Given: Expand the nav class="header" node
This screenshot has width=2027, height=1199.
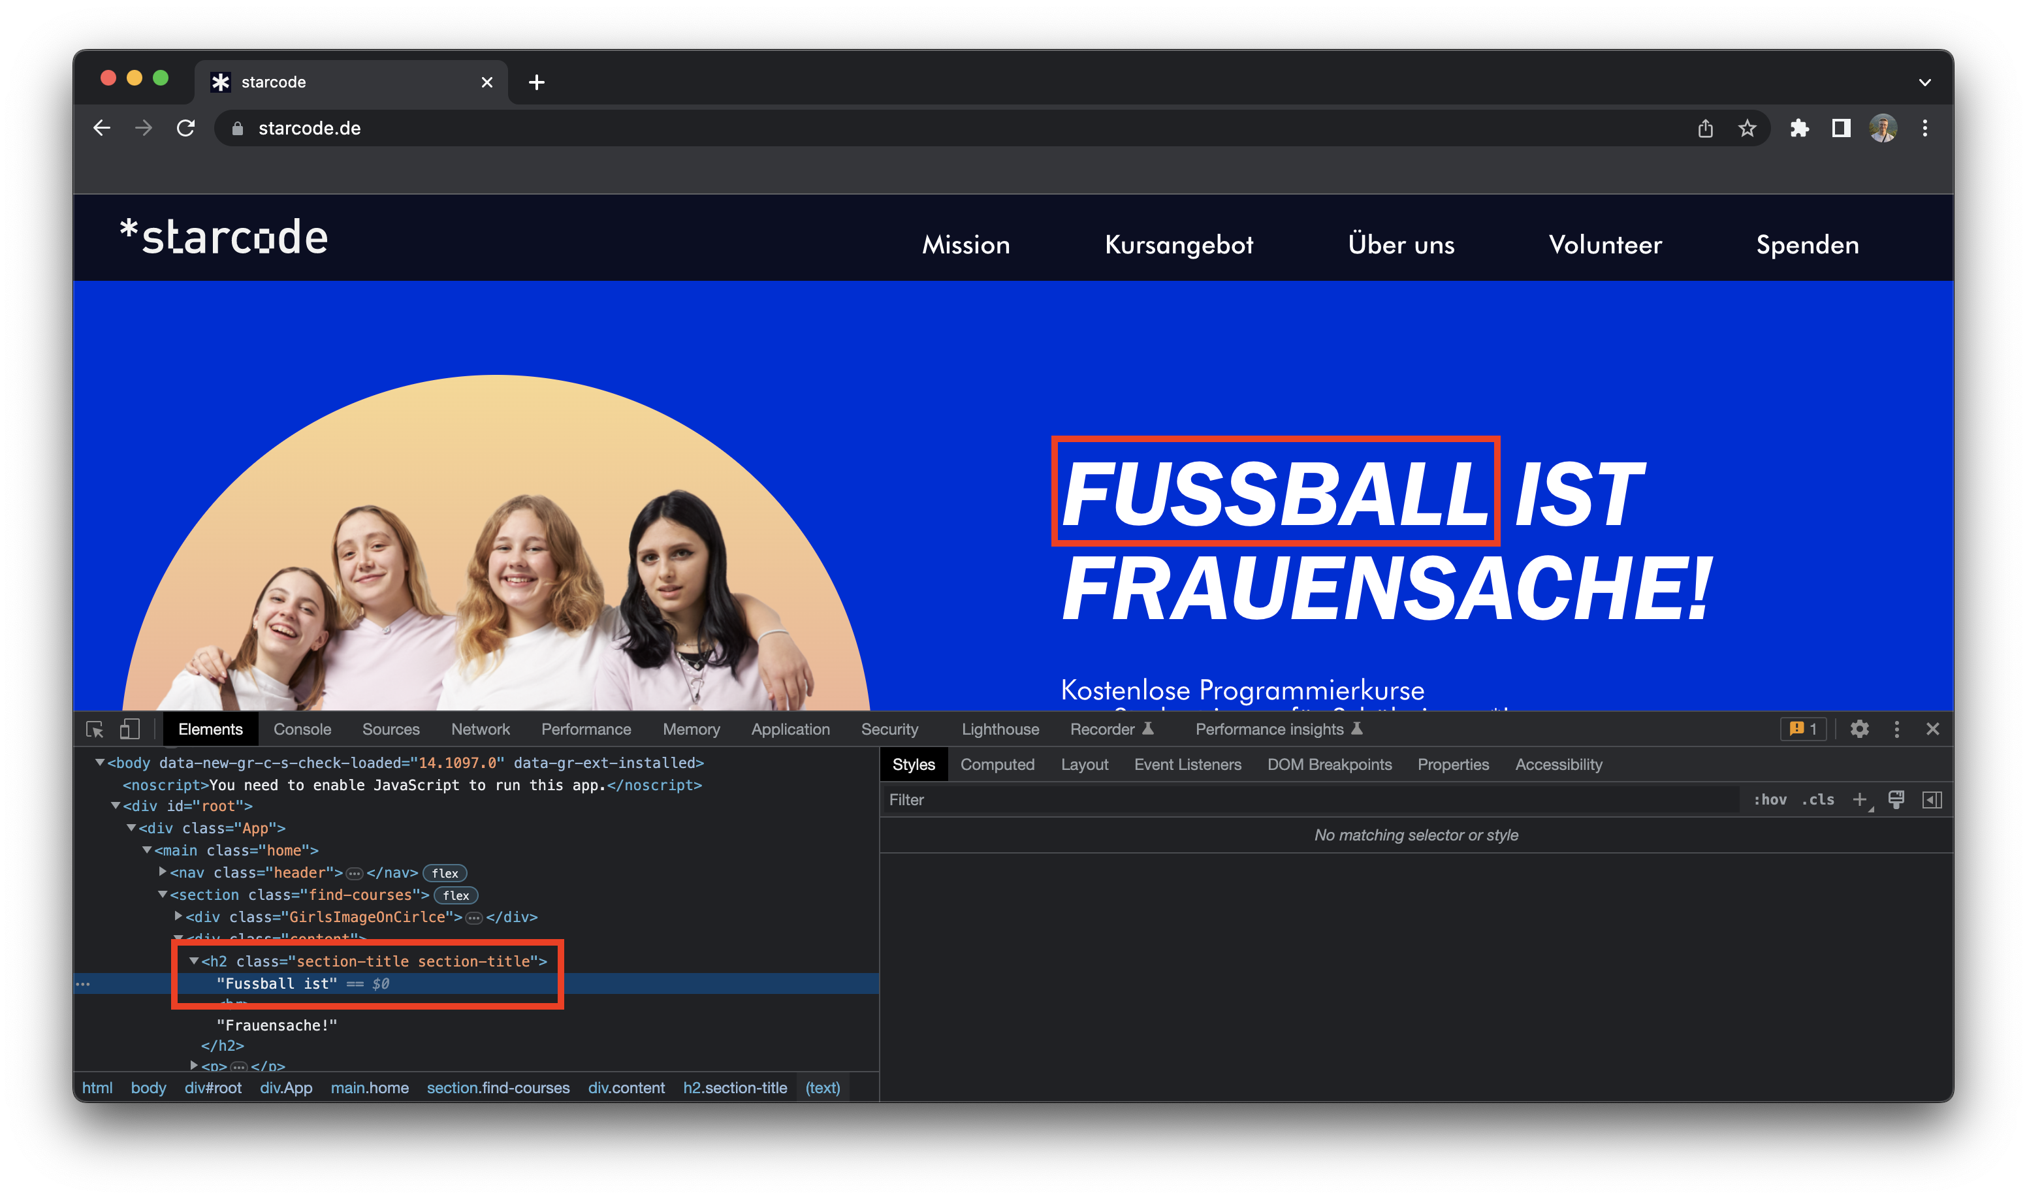Looking at the screenshot, I should point(163,872).
